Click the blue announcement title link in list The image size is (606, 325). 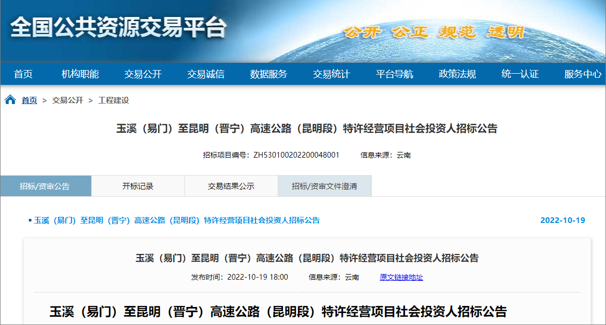(177, 220)
